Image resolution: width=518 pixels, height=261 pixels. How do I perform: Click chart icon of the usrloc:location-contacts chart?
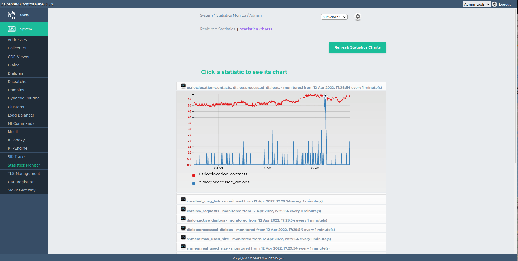tap(183, 86)
